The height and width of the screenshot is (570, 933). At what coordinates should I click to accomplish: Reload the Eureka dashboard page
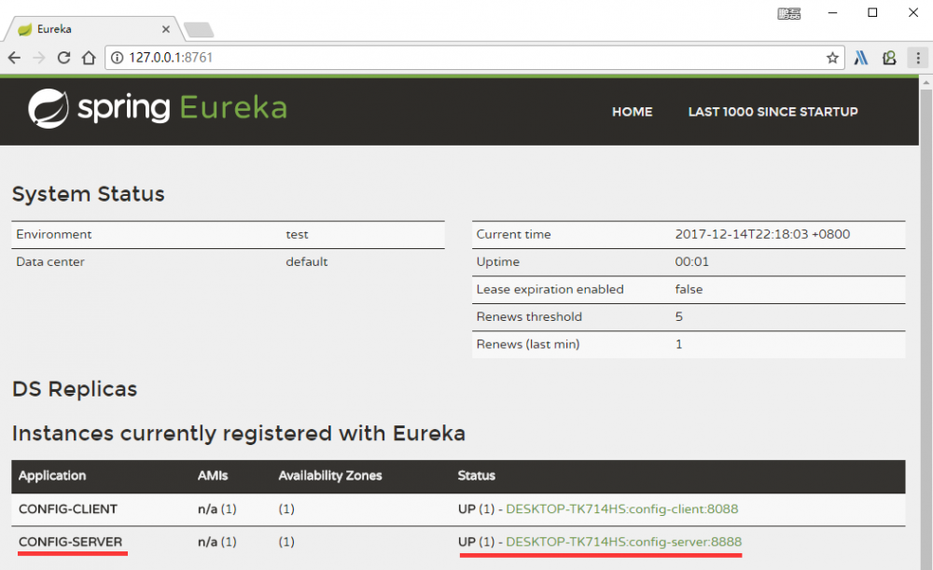click(63, 57)
